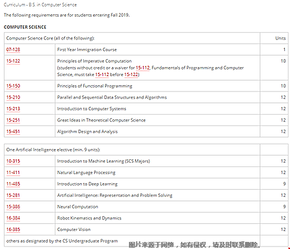Select 'Principles of Imperative Computation' title
Image resolution: width=290 pixels, height=249 pixels.
(94, 61)
